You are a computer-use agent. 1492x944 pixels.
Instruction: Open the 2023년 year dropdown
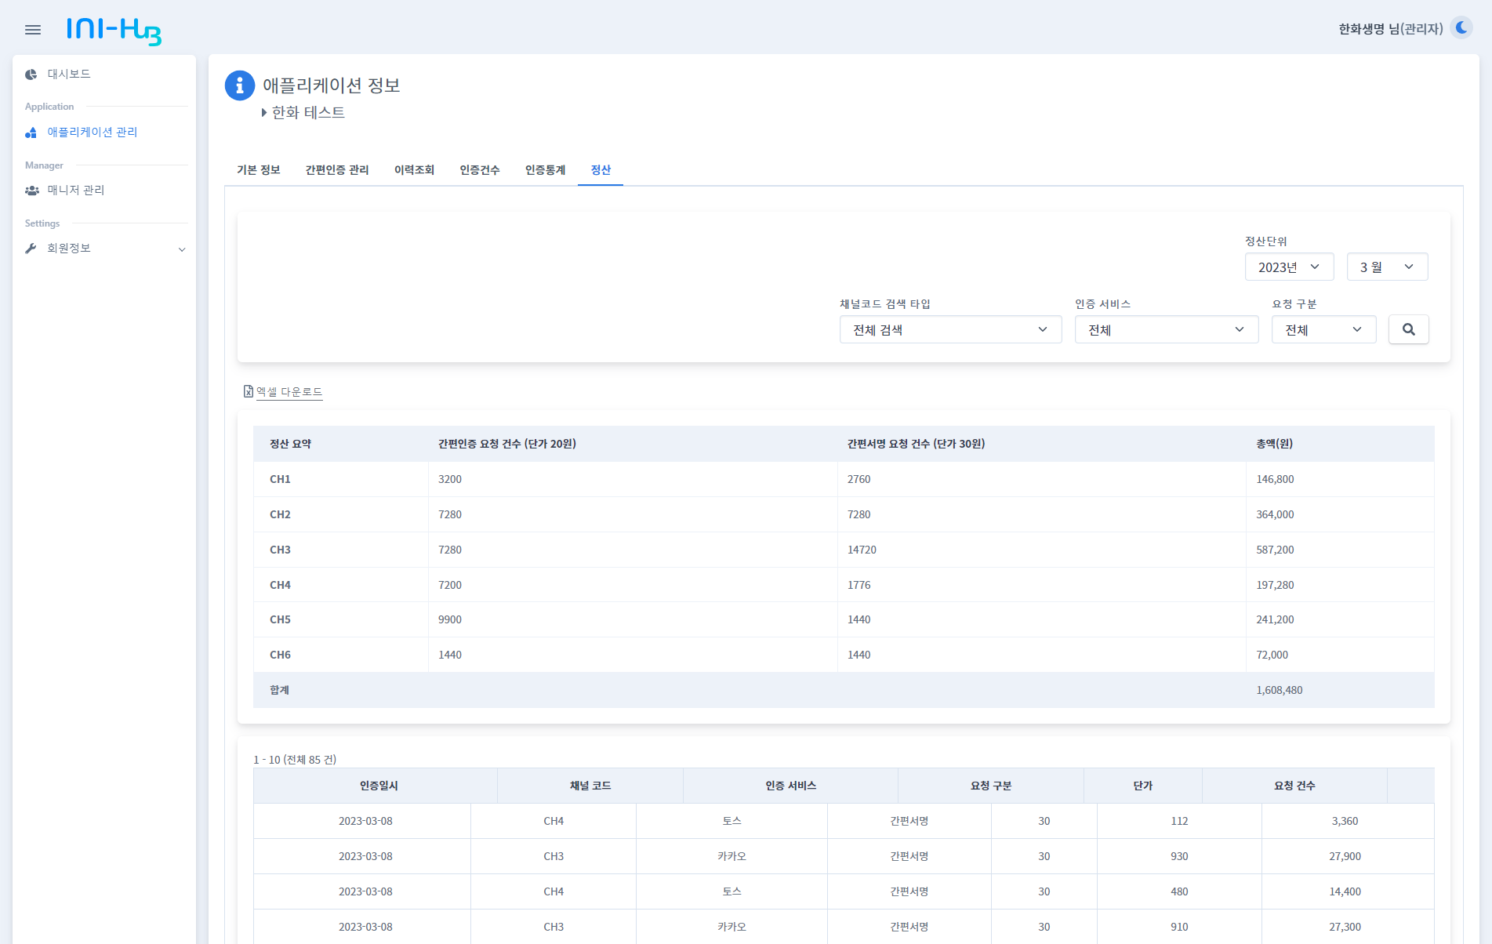1289,267
